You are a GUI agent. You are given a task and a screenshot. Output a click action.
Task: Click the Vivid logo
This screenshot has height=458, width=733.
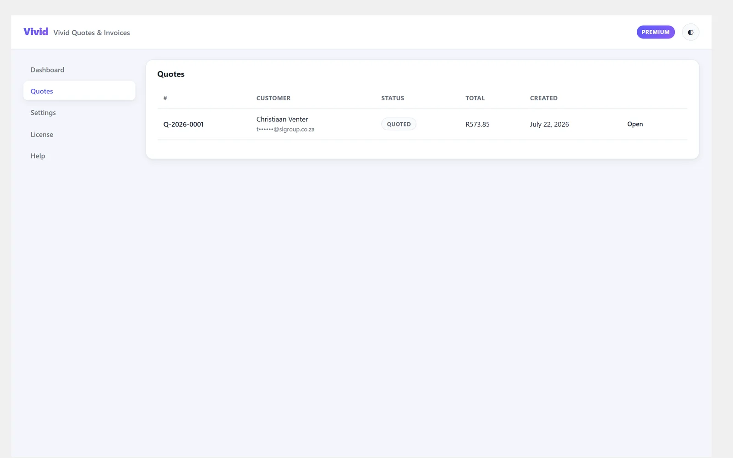coord(36,32)
